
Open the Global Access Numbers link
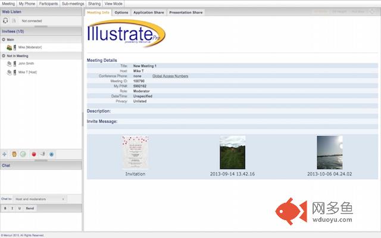tap(170, 76)
